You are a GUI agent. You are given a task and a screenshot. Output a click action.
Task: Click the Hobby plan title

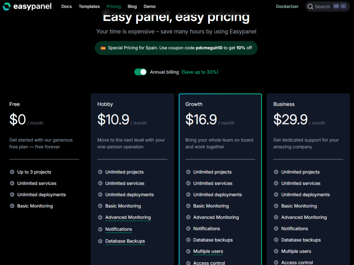(x=105, y=104)
